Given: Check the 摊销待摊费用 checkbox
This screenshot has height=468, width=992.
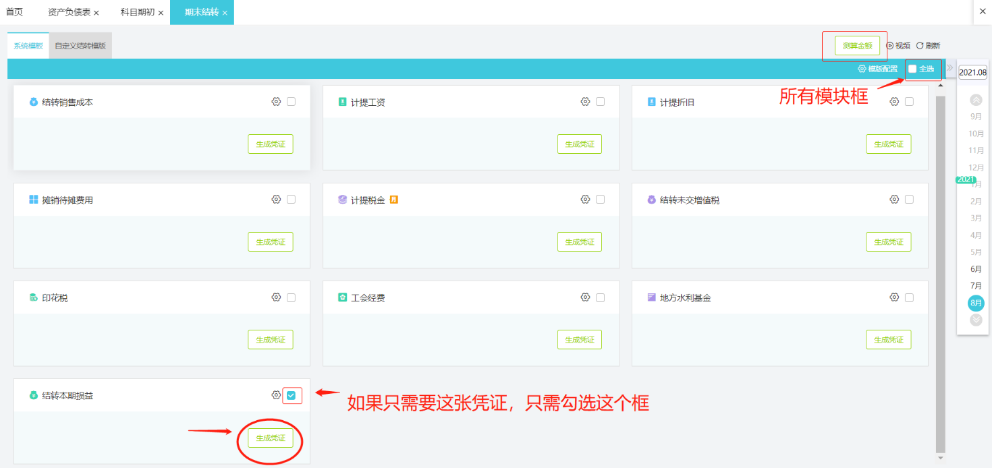Looking at the screenshot, I should (x=291, y=200).
